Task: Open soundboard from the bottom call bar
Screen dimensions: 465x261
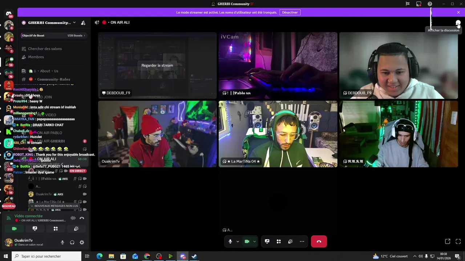Action: (x=290, y=241)
